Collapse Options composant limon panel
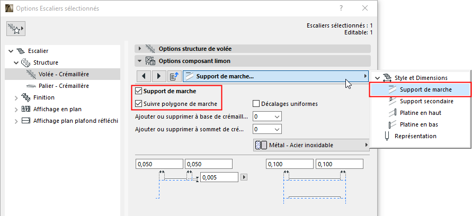The height and width of the screenshot is (216, 472). point(140,61)
